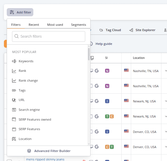This screenshot has height=161, width=167.
Task: Open the Recent filters tab
Action: click(x=34, y=25)
